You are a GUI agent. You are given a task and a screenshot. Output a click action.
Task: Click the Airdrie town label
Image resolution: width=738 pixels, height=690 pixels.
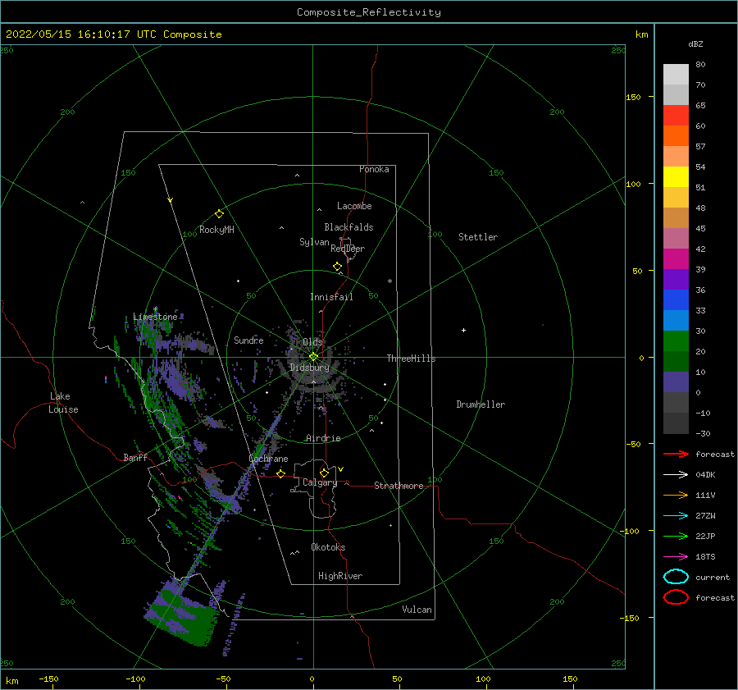click(323, 438)
